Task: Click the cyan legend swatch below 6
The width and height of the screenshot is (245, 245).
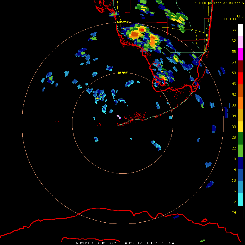Action: (240, 200)
